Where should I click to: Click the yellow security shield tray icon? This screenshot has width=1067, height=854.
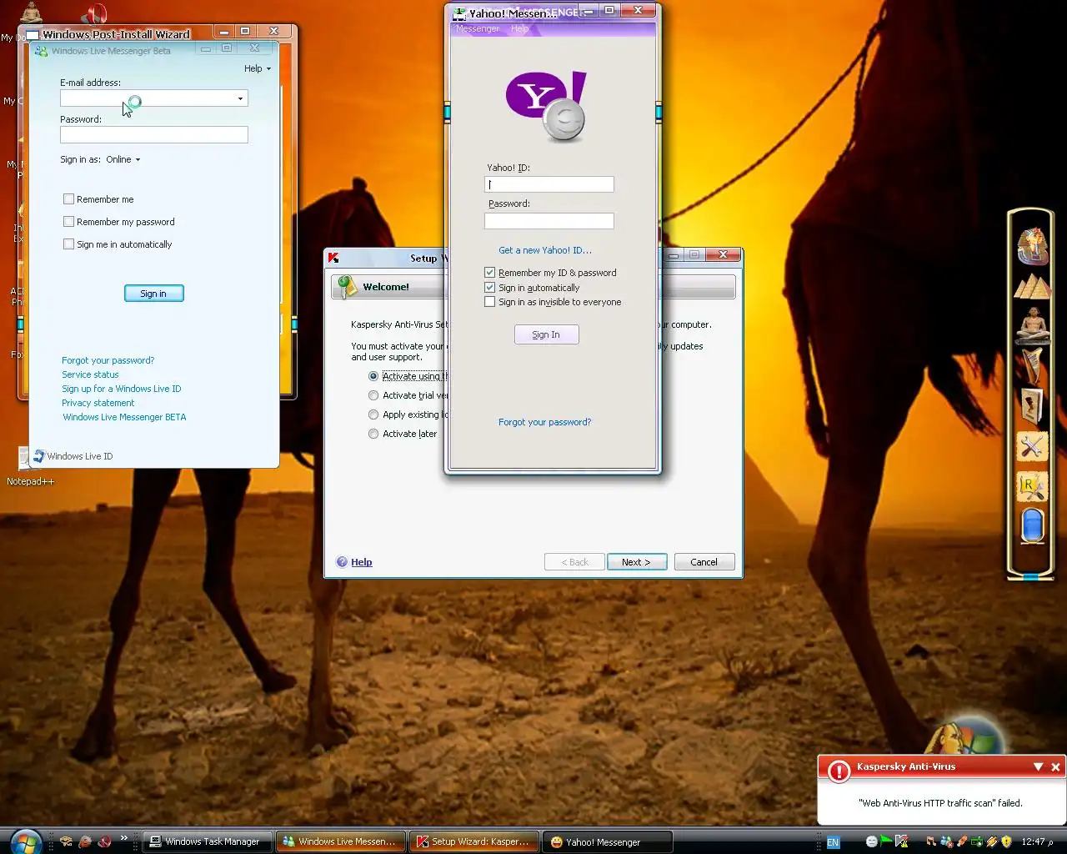pyautogui.click(x=1006, y=842)
